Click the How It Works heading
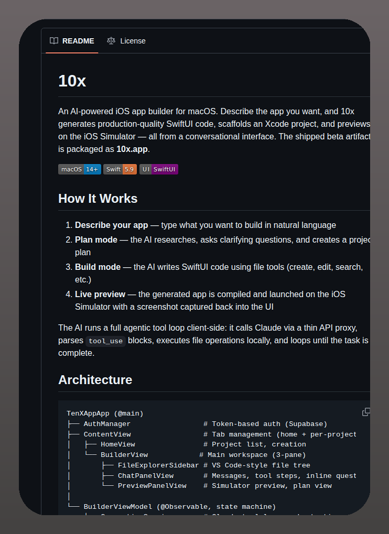This screenshot has width=389, height=534. pos(98,199)
